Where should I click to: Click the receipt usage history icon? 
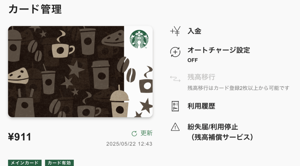click(175, 106)
